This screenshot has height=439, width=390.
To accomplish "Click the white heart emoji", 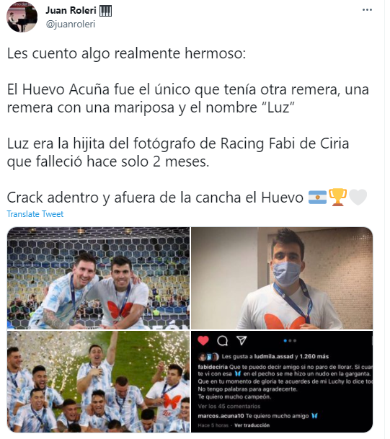I will click(x=358, y=198).
